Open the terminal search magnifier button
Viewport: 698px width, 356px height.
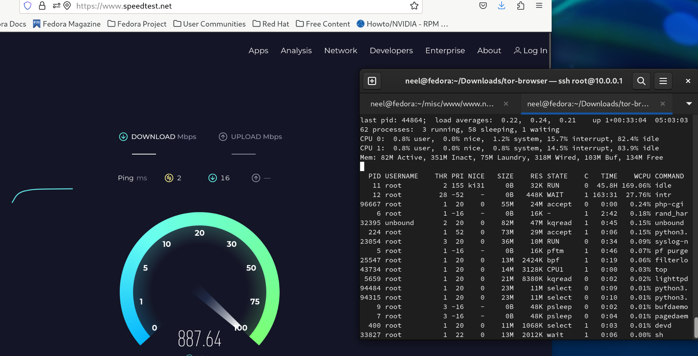point(641,81)
